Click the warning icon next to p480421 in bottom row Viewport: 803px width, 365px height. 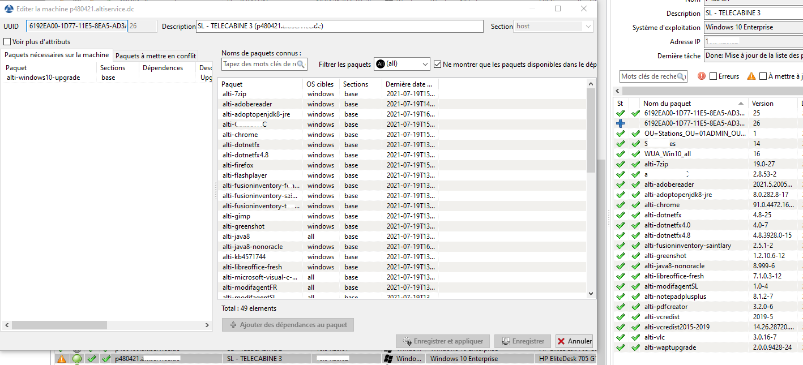point(62,358)
